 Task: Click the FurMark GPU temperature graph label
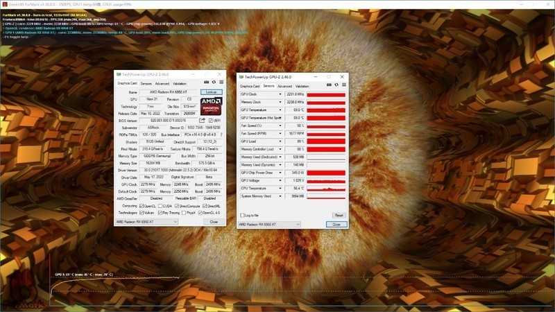pyautogui.click(x=84, y=275)
